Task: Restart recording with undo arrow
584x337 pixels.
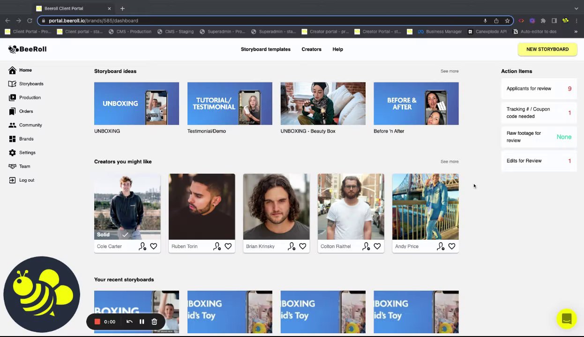Action: point(129,322)
